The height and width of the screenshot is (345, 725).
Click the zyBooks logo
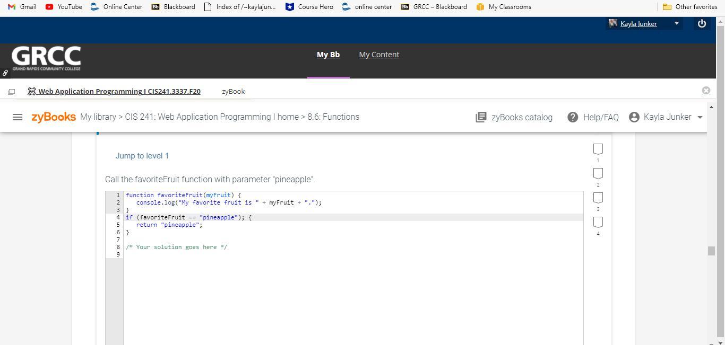pos(54,117)
